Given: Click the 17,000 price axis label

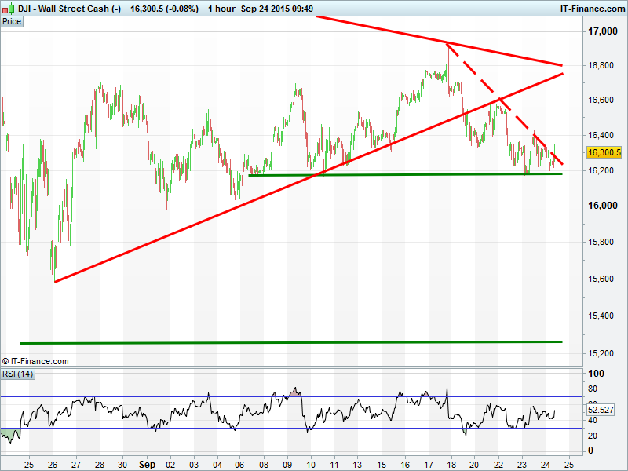Looking at the screenshot, I should (603, 31).
